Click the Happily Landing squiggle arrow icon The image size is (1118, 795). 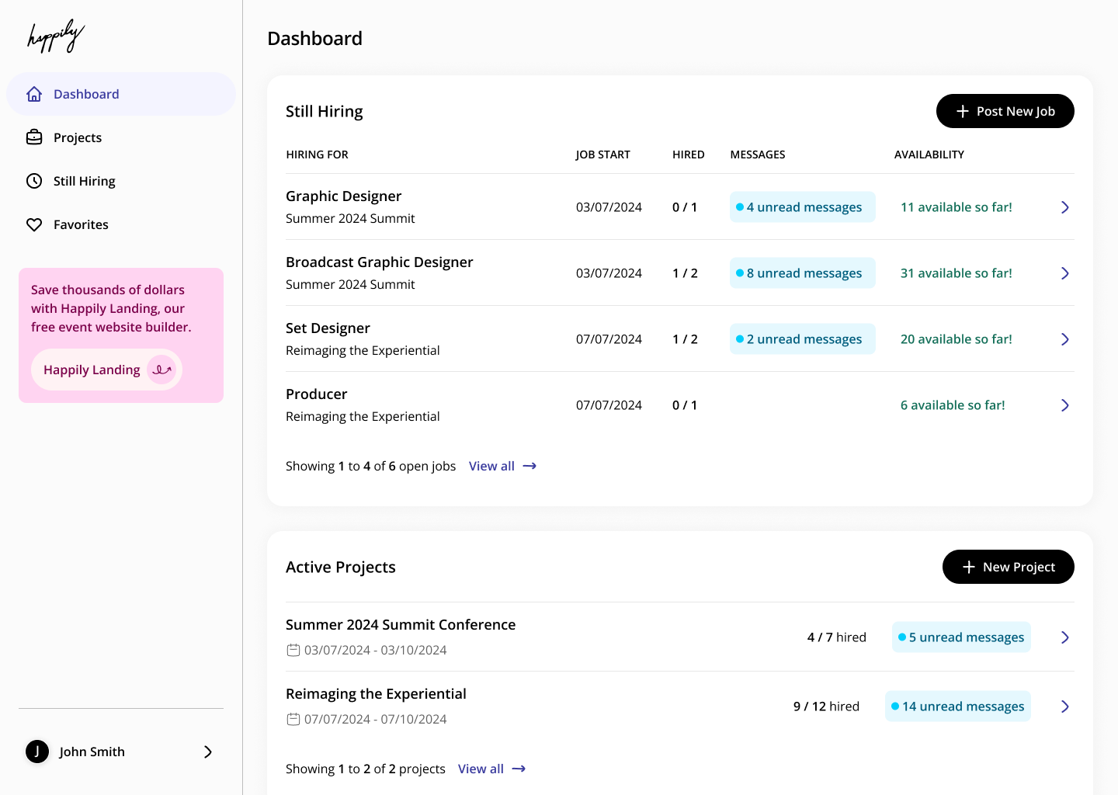[161, 370]
